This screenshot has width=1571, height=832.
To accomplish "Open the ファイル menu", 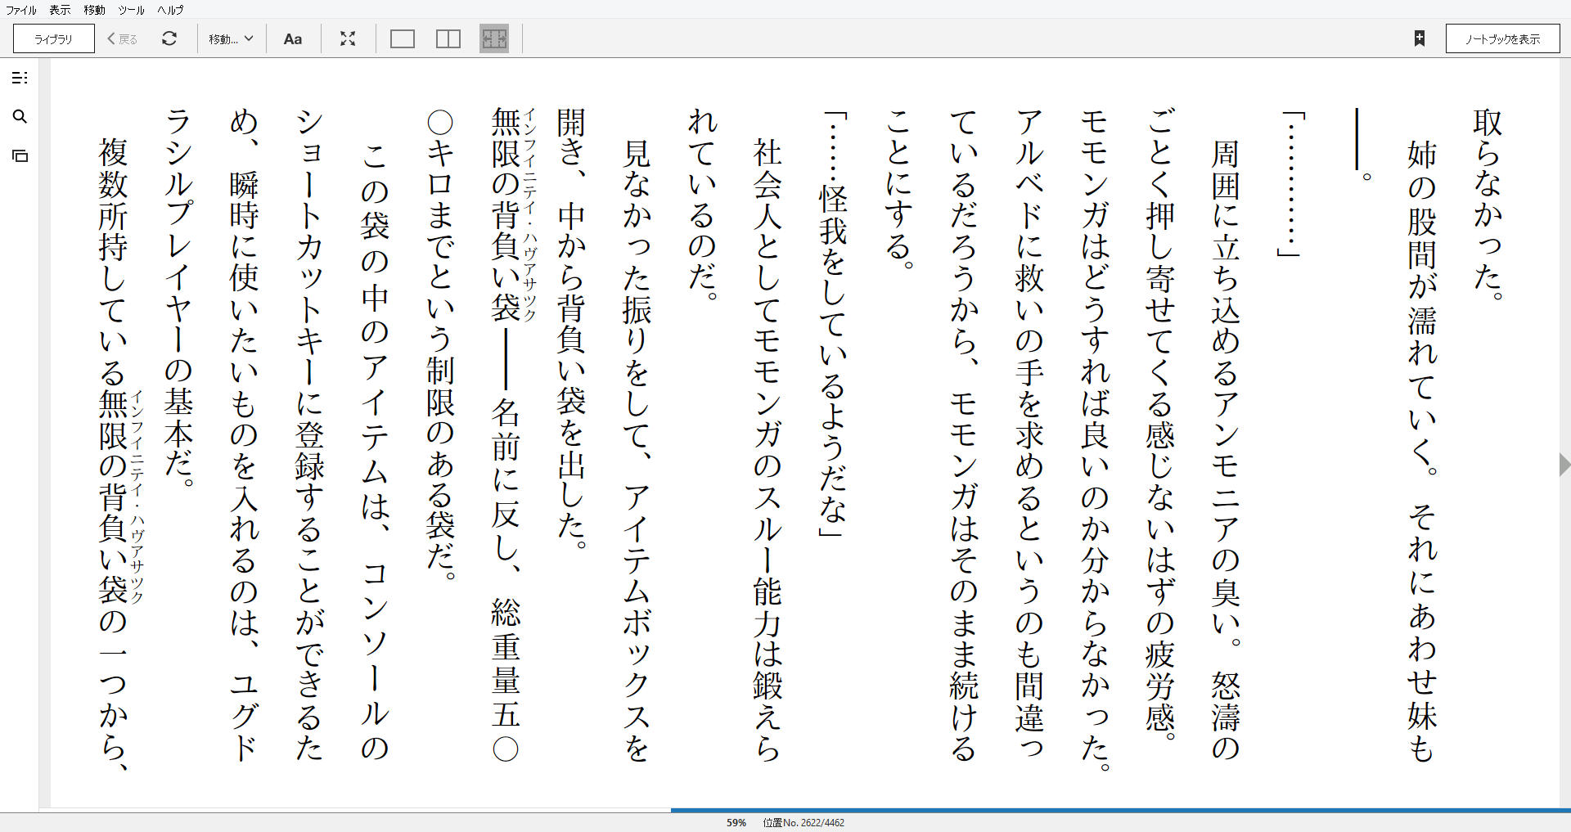I will pos(21,10).
